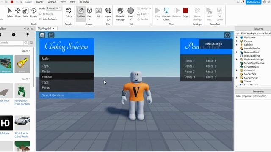Enable the Join Surfaces checkbox
The image size is (271, 152).
[x=41, y=19]
